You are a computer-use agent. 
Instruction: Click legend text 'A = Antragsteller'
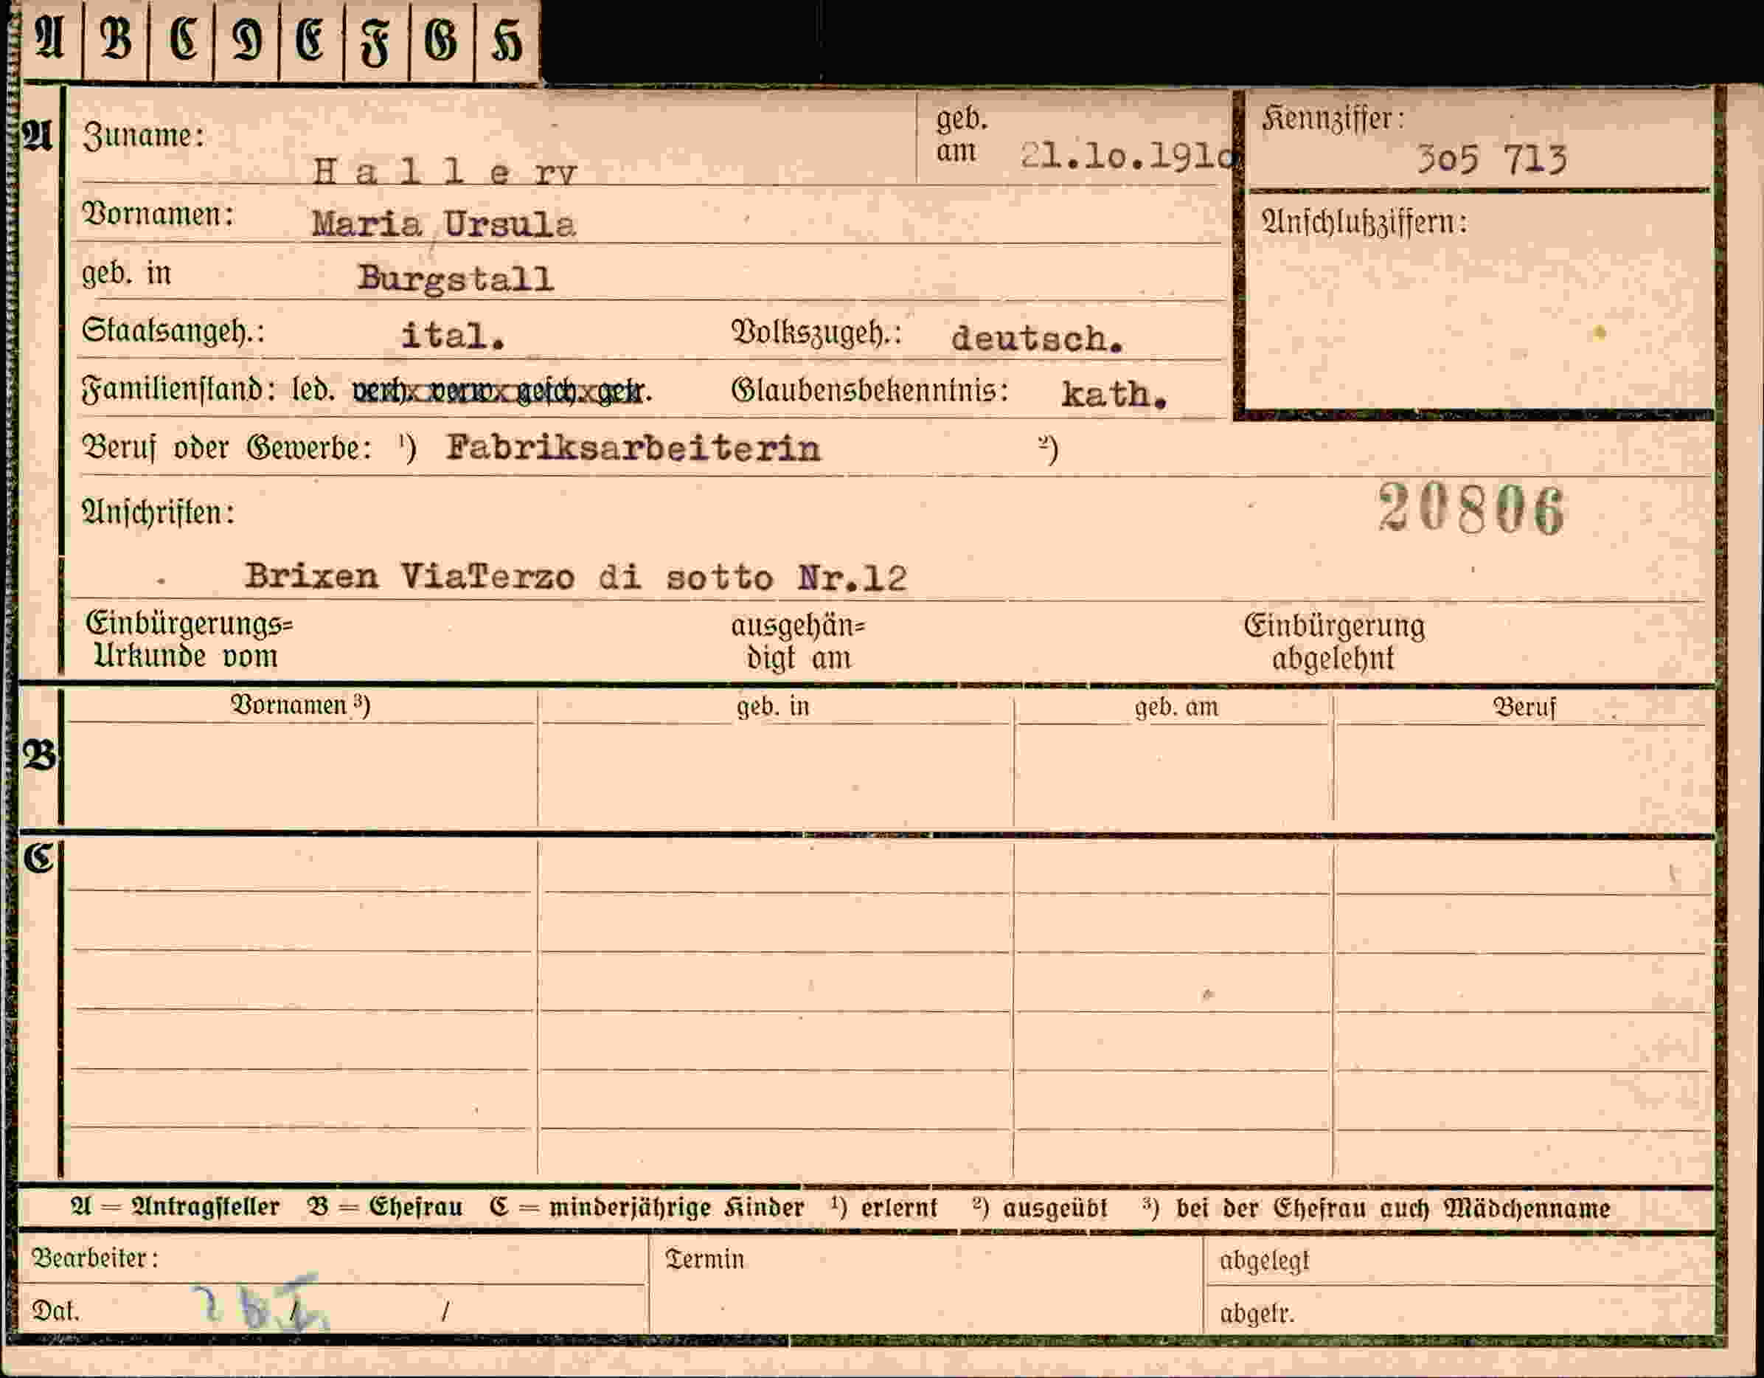click(176, 1207)
